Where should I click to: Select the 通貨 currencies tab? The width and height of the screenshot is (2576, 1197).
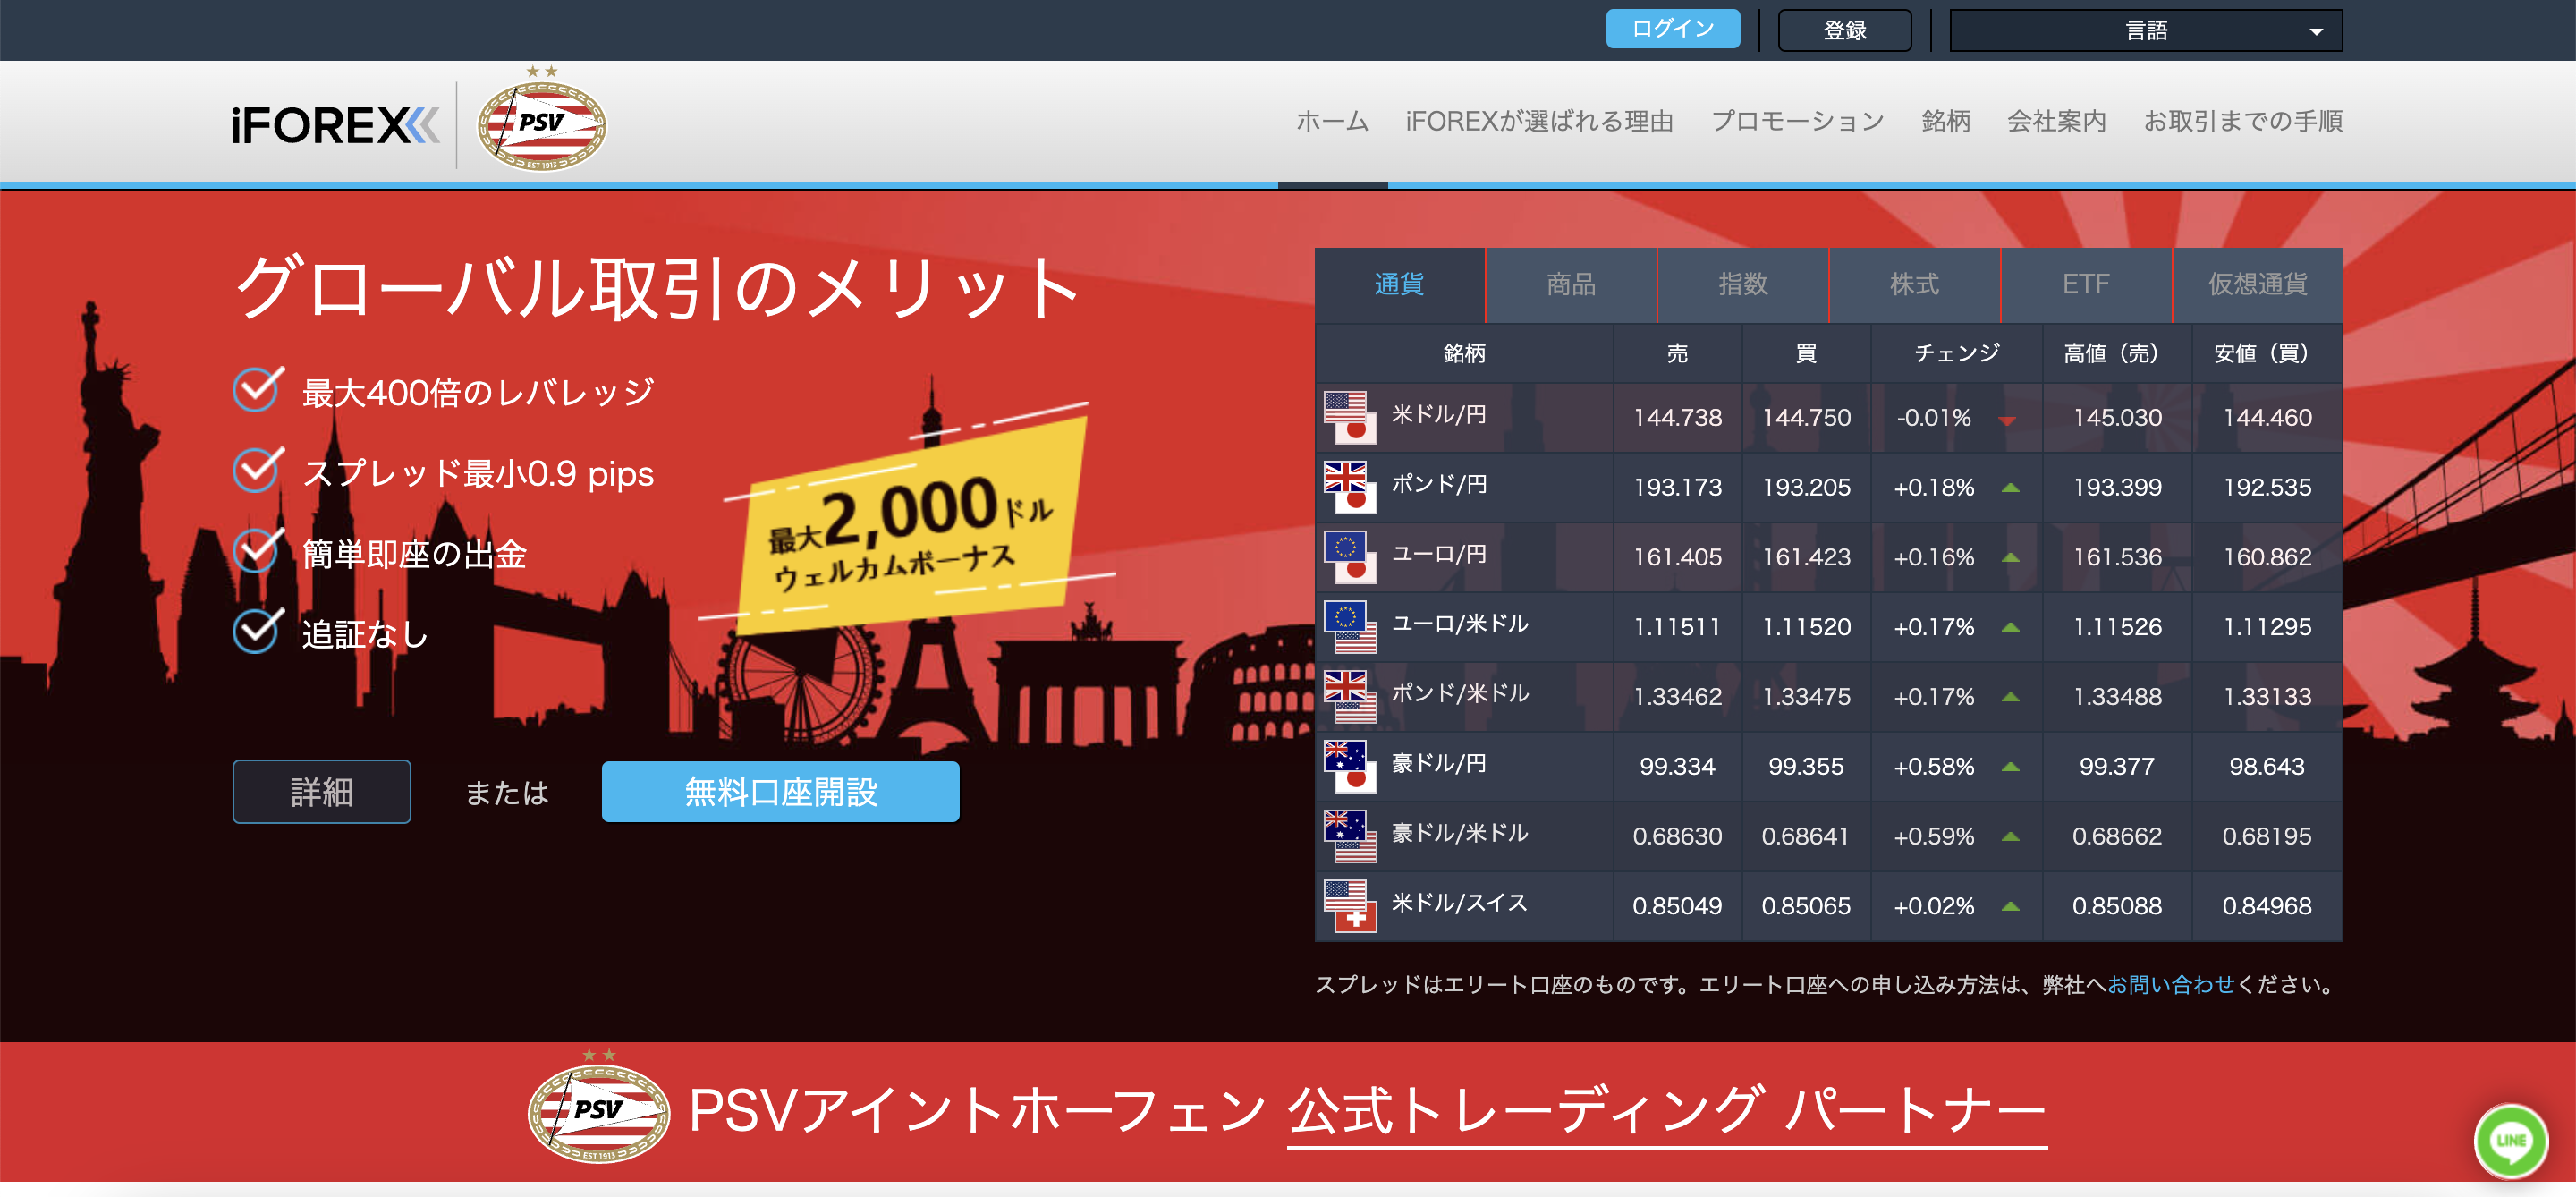coord(1399,285)
